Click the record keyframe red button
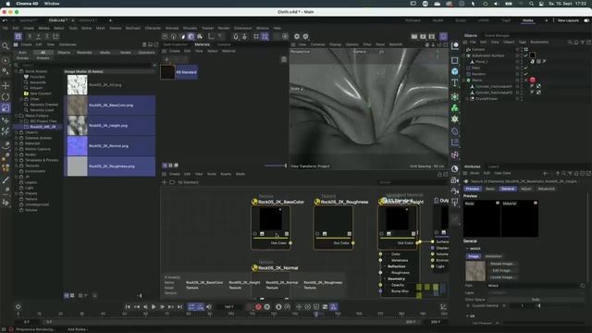 [258, 307]
